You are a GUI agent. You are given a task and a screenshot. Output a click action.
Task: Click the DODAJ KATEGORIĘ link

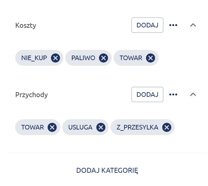click(x=107, y=170)
